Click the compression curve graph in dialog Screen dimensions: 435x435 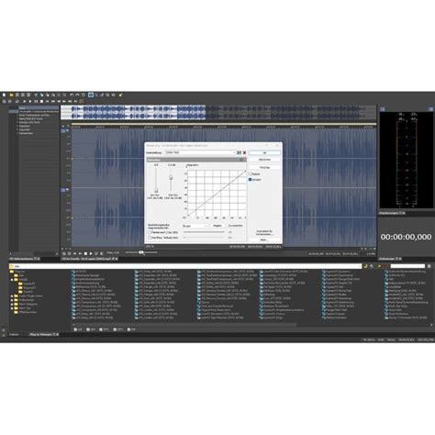(x=216, y=194)
